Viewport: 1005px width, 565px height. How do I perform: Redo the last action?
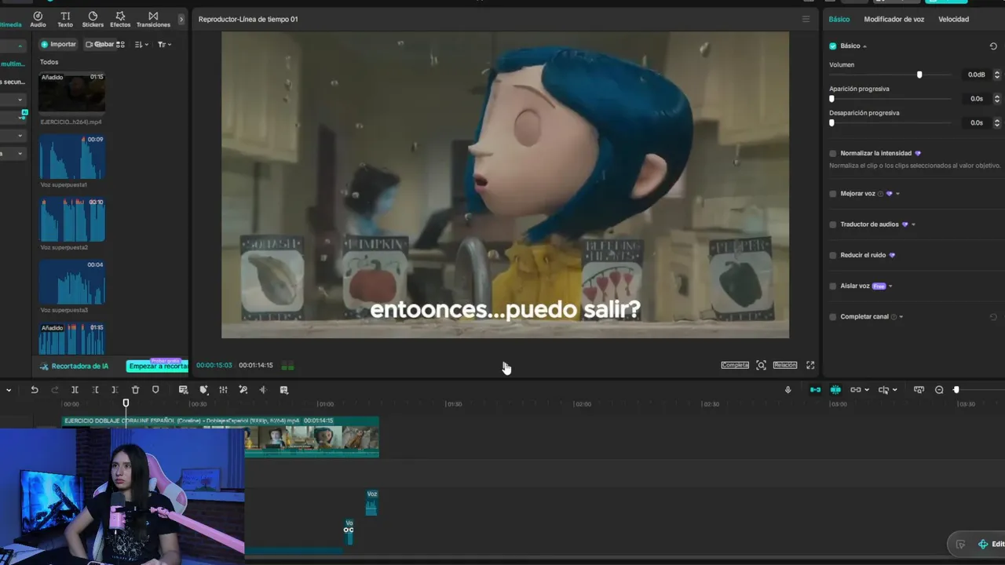[x=55, y=390]
